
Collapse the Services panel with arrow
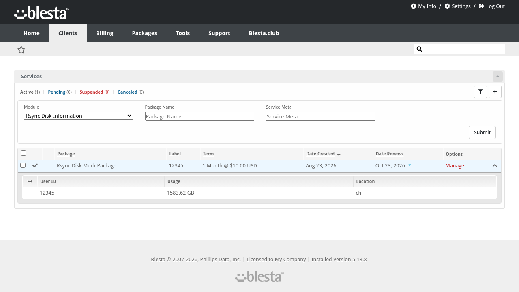click(x=498, y=76)
